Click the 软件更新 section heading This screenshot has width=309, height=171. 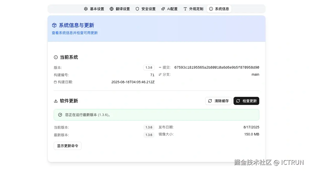pyautogui.click(x=69, y=101)
